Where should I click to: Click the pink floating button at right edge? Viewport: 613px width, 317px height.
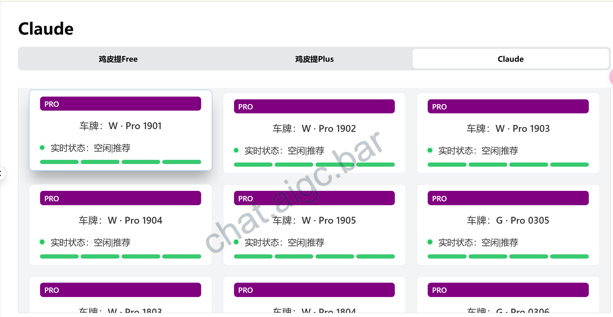tap(611, 77)
